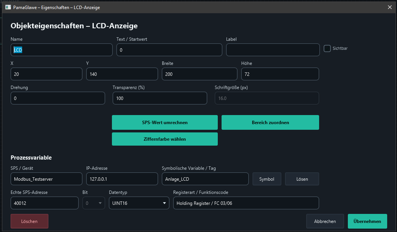Click the Transparenz (%) field

tap(160, 98)
